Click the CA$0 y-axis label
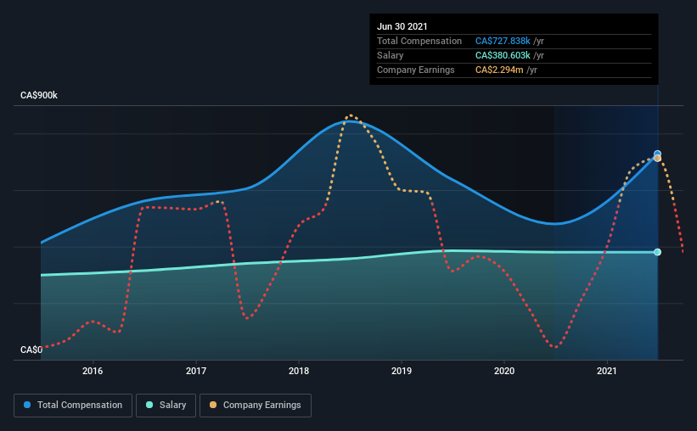This screenshot has width=697, height=431. pyautogui.click(x=31, y=350)
